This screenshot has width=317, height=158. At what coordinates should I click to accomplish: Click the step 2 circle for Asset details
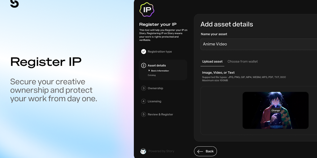click(144, 65)
